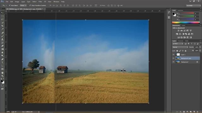Select the Crop tool
202x113 pixels.
(x=2, y=26)
